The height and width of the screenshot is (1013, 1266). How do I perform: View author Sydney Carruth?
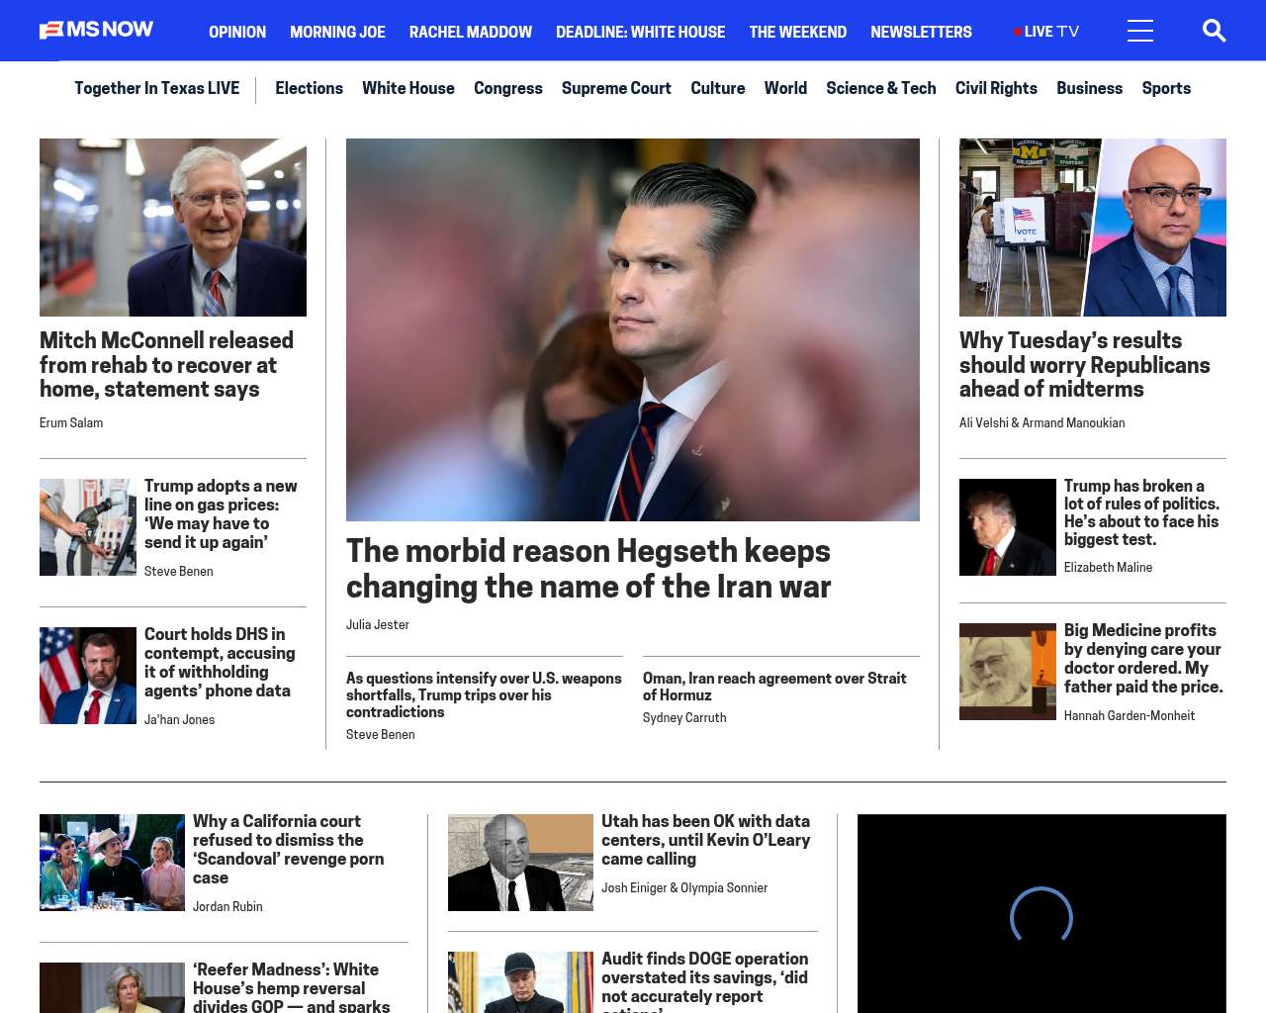pos(684,717)
